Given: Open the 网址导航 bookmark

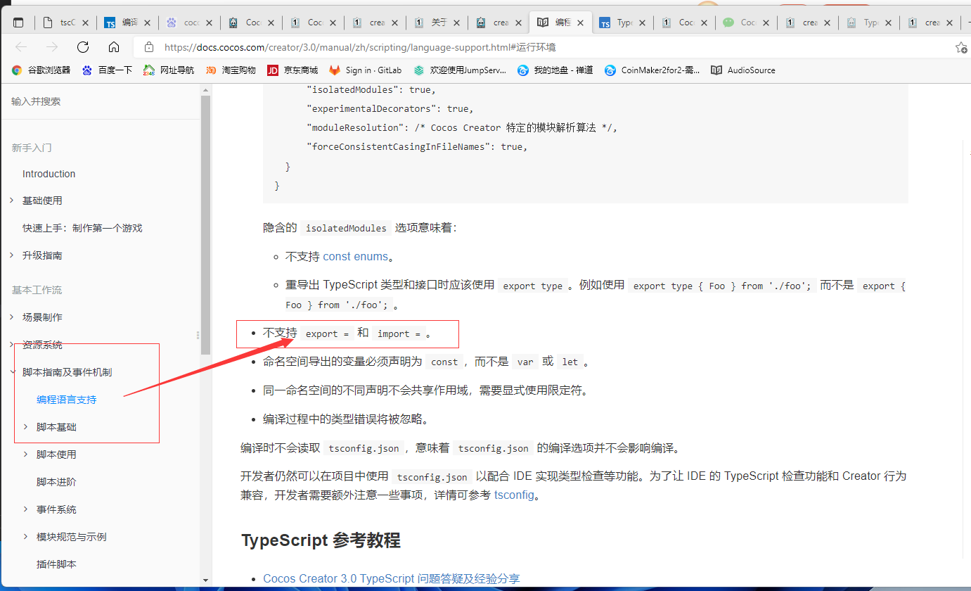Looking at the screenshot, I should (x=169, y=70).
